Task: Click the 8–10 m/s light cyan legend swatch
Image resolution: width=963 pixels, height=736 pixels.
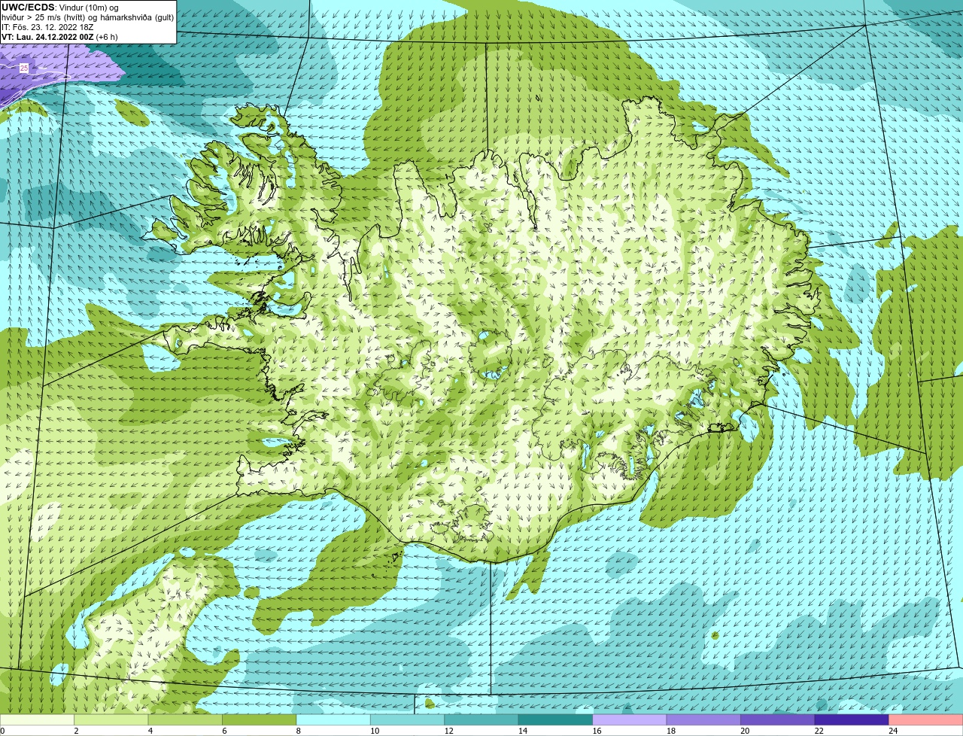Action: point(333,720)
